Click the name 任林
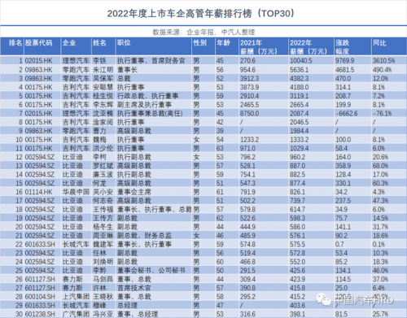 [x=99, y=253]
